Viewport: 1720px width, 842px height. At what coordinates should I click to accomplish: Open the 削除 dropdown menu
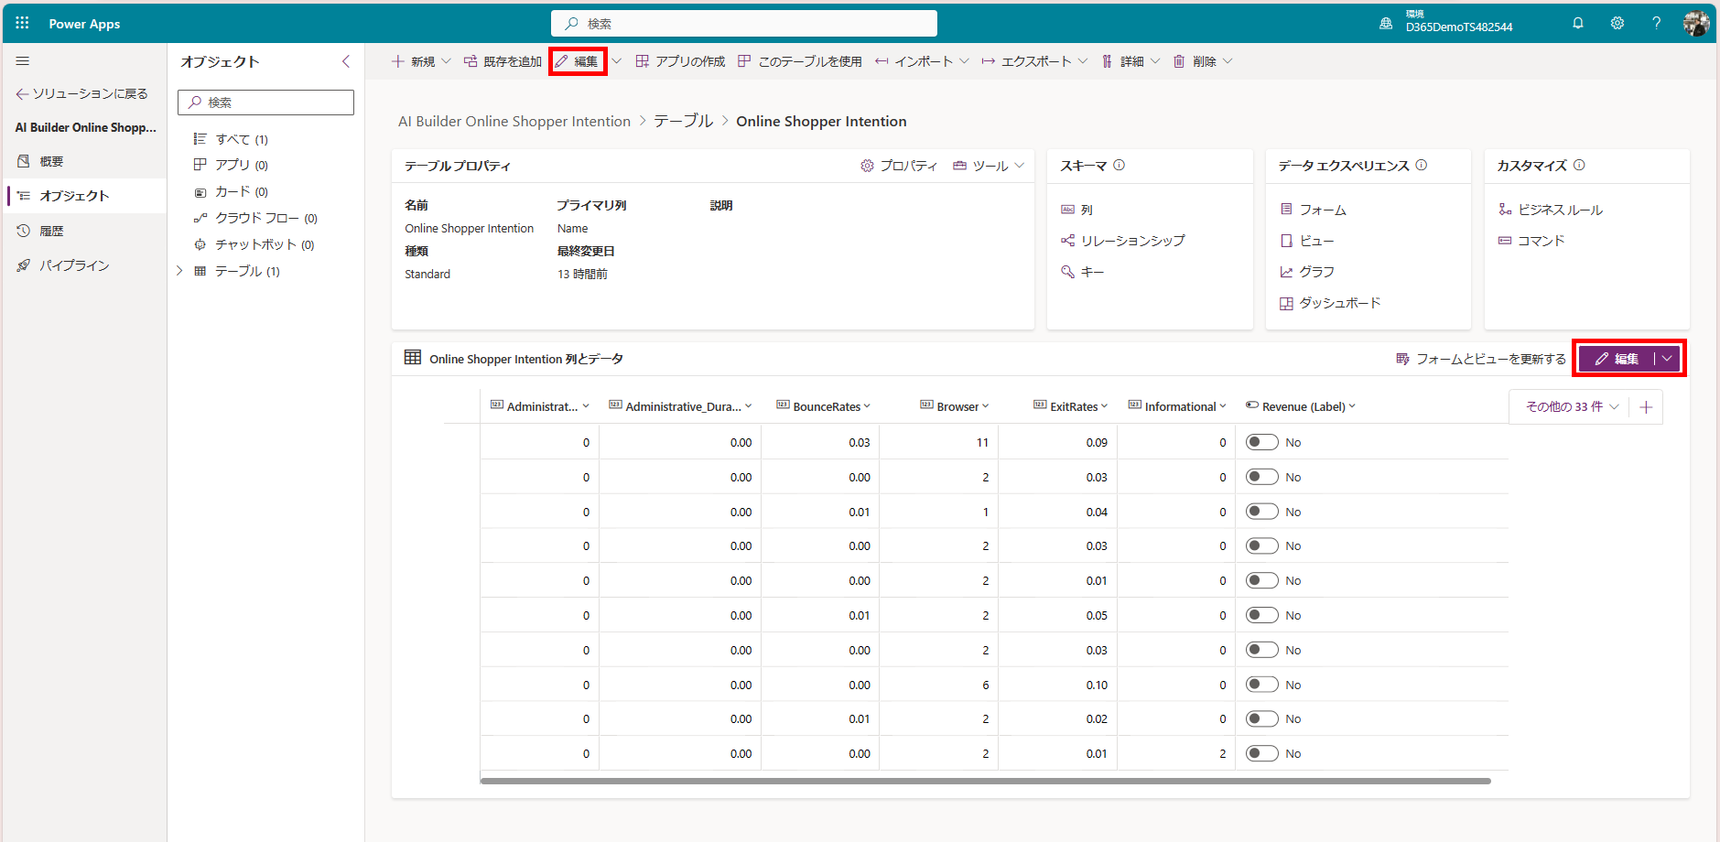point(1204,61)
